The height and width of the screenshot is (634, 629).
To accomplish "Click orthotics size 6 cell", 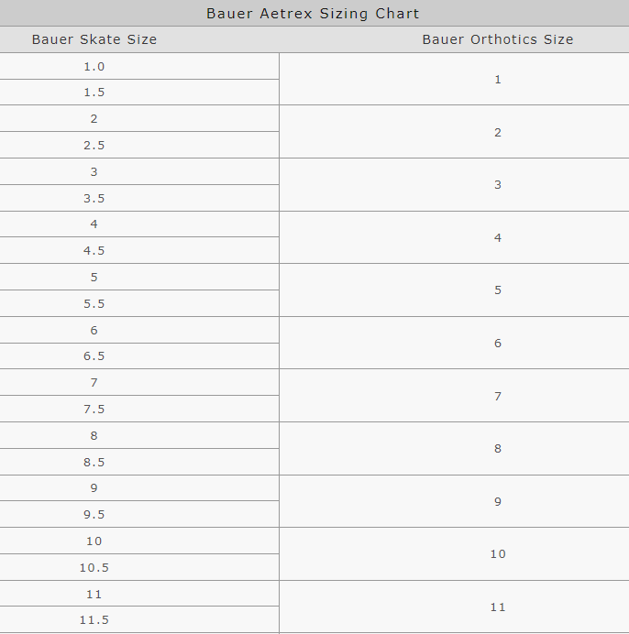I will pyautogui.click(x=498, y=344).
